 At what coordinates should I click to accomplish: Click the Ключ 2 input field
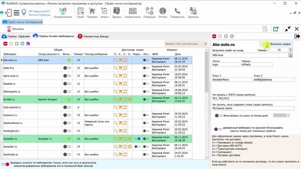point(274,79)
